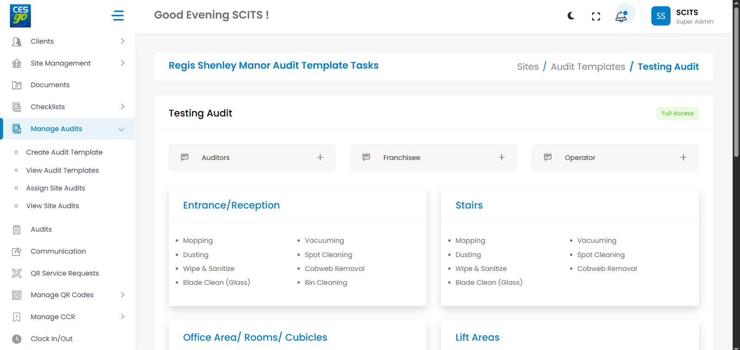Image resolution: width=740 pixels, height=350 pixels.
Task: Switch to dark mode moon icon
Action: pyautogui.click(x=571, y=16)
